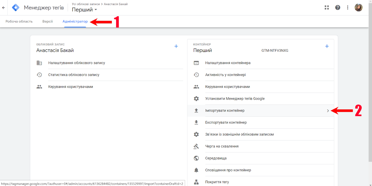This screenshot has width=372, height=186.
Task: Click history icon beside Активність у контейнері
Action: (196, 75)
